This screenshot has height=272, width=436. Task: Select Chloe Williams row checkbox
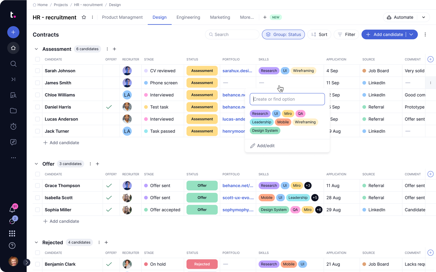point(38,95)
